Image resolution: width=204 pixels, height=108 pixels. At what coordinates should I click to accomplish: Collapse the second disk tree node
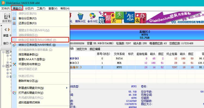4,66
